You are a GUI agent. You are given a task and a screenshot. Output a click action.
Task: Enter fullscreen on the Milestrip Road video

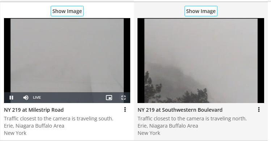coord(123,98)
